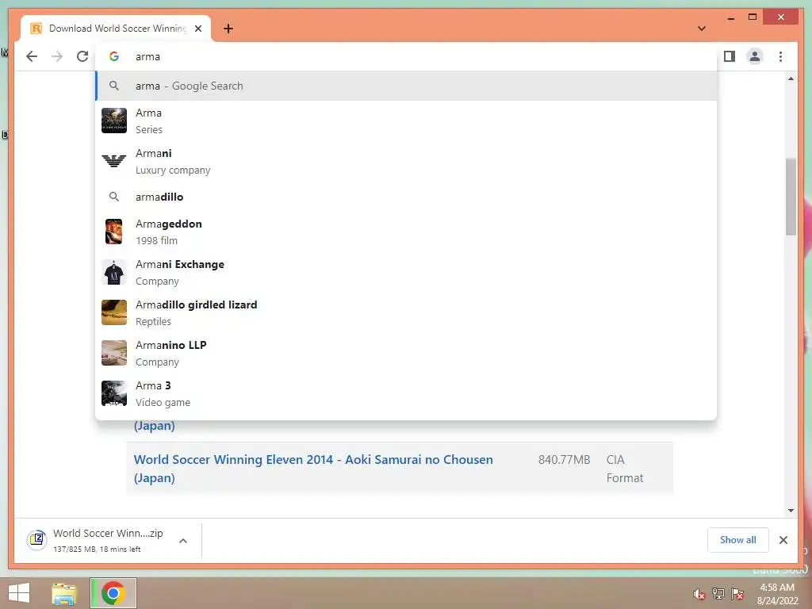Image resolution: width=812 pixels, height=609 pixels.
Task: Click the Arma series thumbnail image
Action: coord(114,121)
